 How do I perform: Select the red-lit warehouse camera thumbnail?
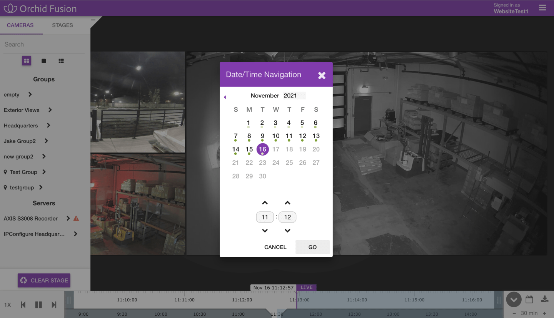click(x=138, y=204)
